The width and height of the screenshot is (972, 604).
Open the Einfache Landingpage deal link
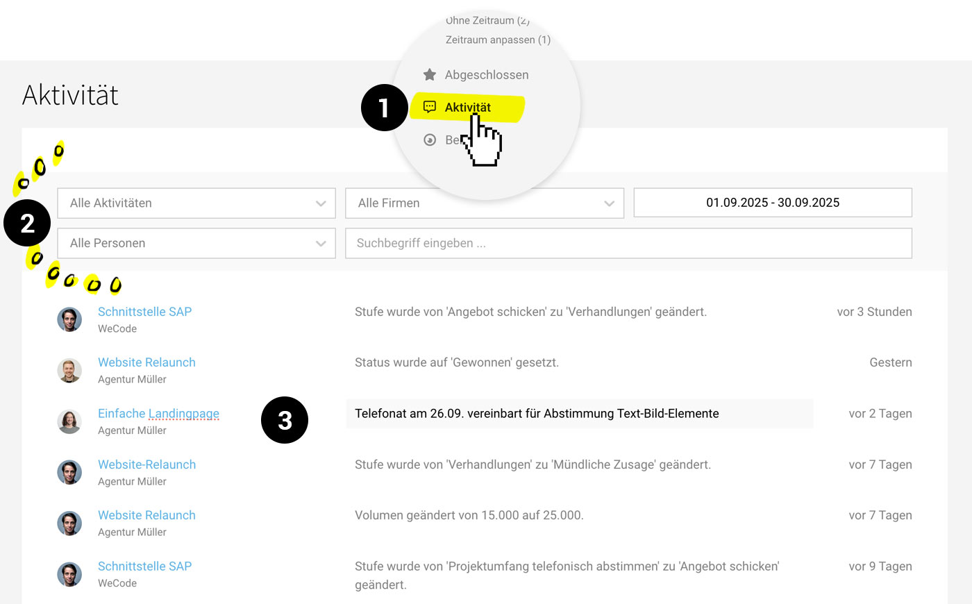point(158,413)
